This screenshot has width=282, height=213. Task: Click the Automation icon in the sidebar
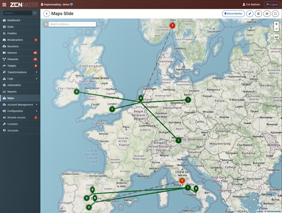coord(4,85)
